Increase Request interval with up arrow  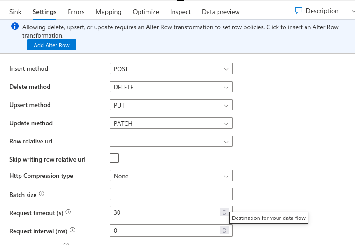224,228
